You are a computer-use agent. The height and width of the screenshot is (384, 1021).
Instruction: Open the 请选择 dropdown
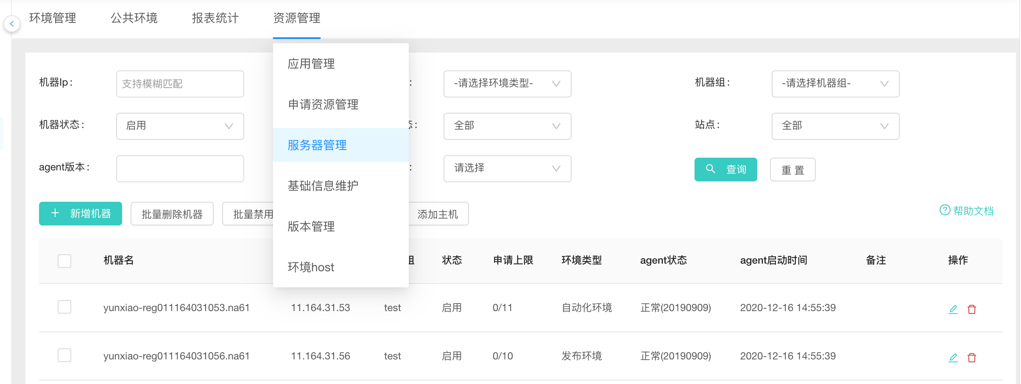click(508, 168)
